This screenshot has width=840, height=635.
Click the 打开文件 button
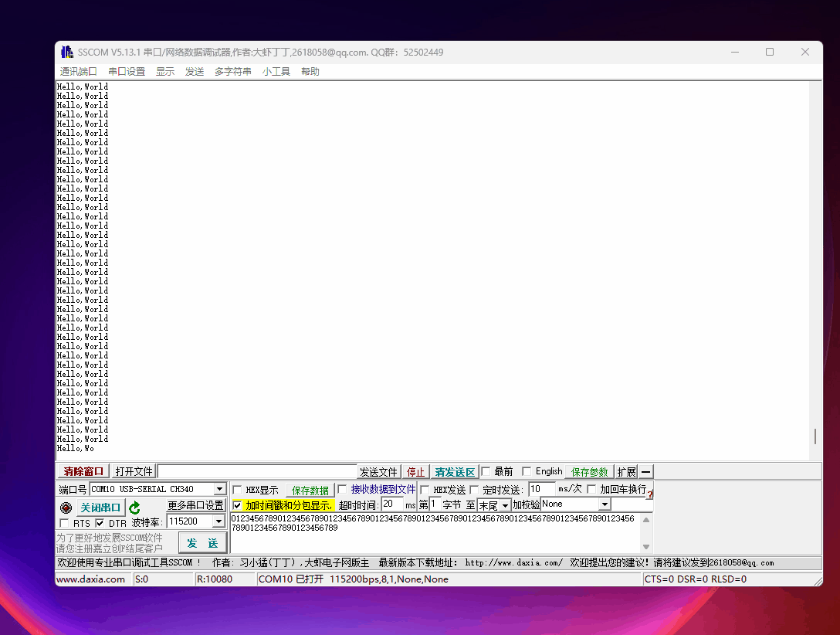click(134, 471)
